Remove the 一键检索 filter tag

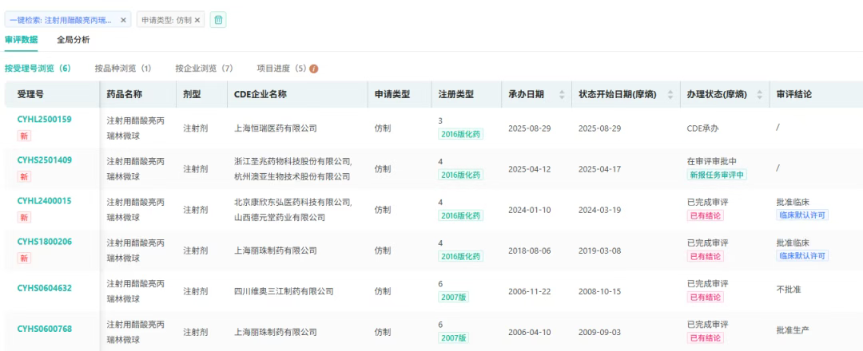tap(124, 20)
